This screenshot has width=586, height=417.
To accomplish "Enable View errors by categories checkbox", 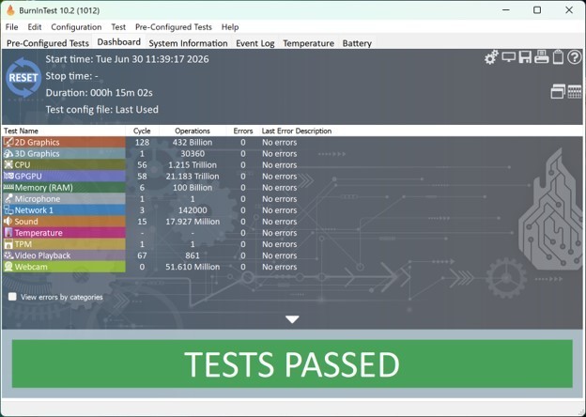I will (12, 297).
